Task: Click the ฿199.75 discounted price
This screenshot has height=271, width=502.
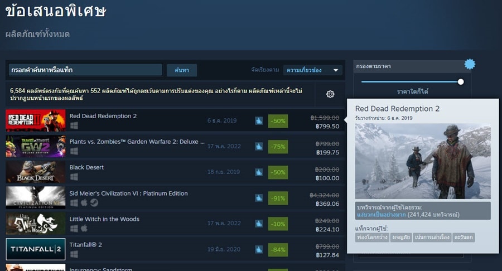Action: 327,152
